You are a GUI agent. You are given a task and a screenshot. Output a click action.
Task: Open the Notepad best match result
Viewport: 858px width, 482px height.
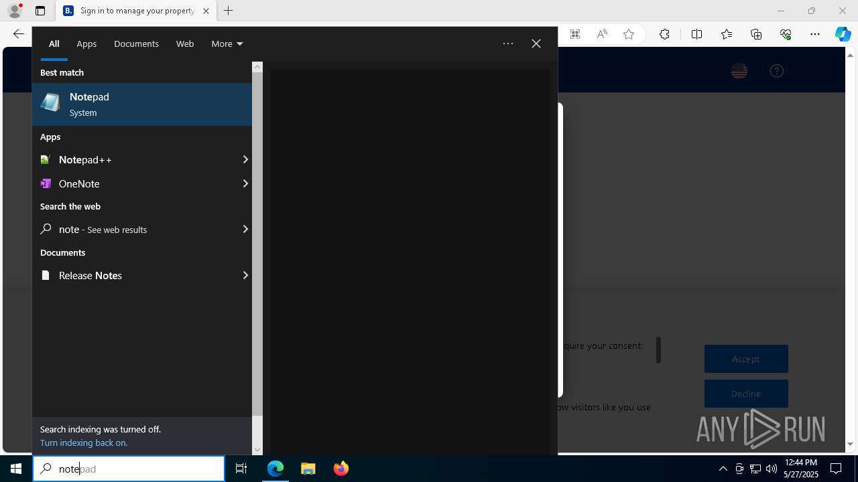(142, 104)
